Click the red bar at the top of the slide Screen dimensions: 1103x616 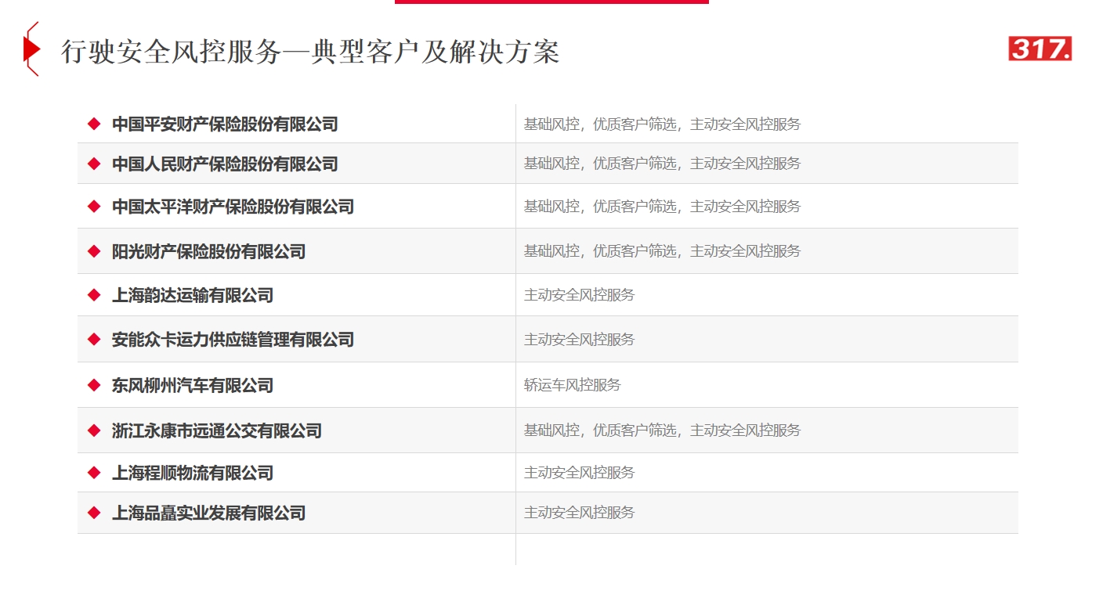pyautogui.click(x=551, y=2)
